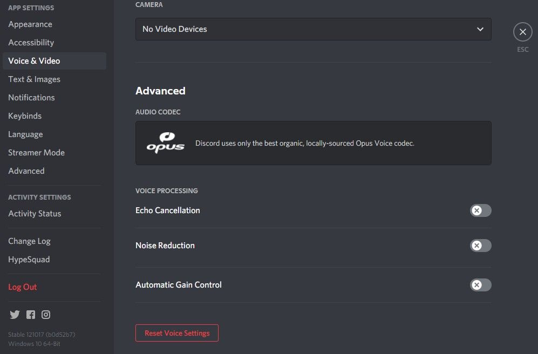Turn on Automatic Gain Control

(480, 285)
